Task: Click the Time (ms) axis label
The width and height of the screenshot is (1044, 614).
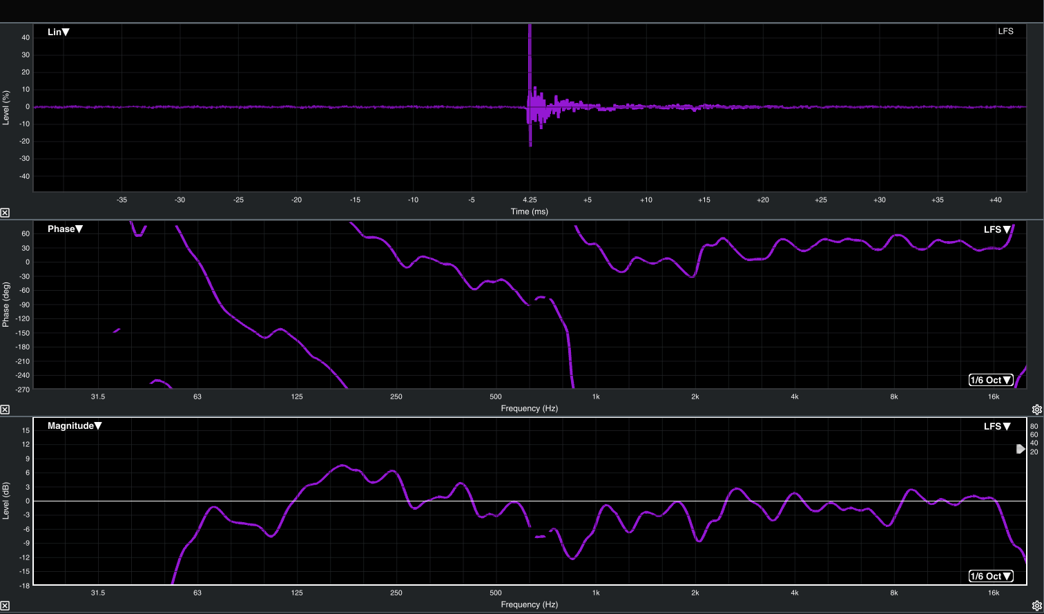Action: coord(530,211)
